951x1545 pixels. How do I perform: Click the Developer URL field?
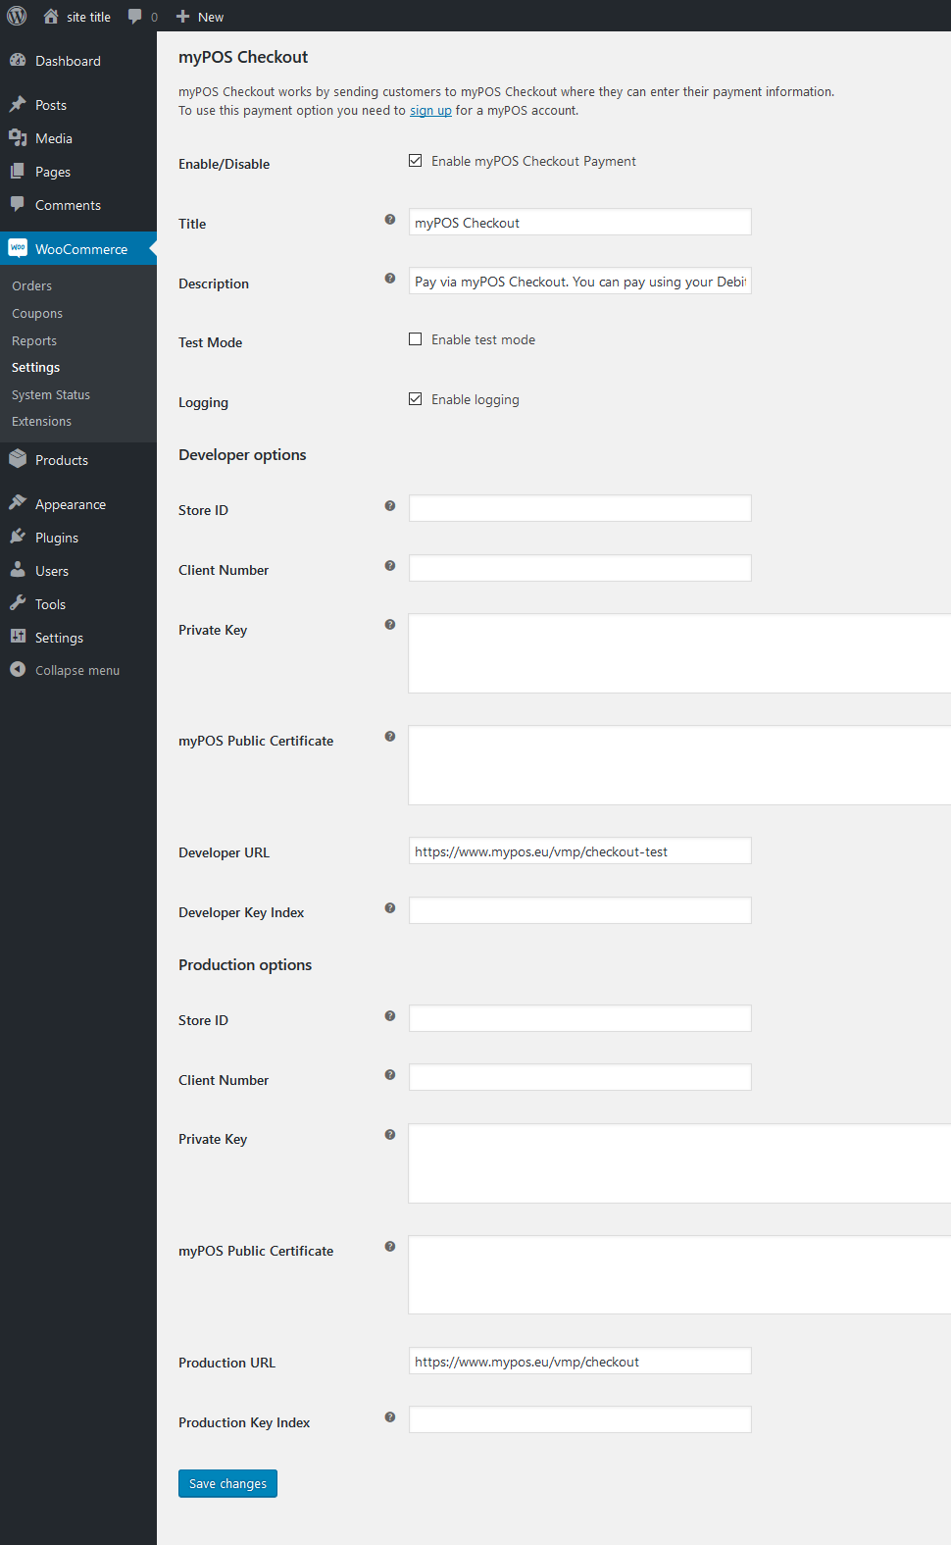click(x=580, y=850)
